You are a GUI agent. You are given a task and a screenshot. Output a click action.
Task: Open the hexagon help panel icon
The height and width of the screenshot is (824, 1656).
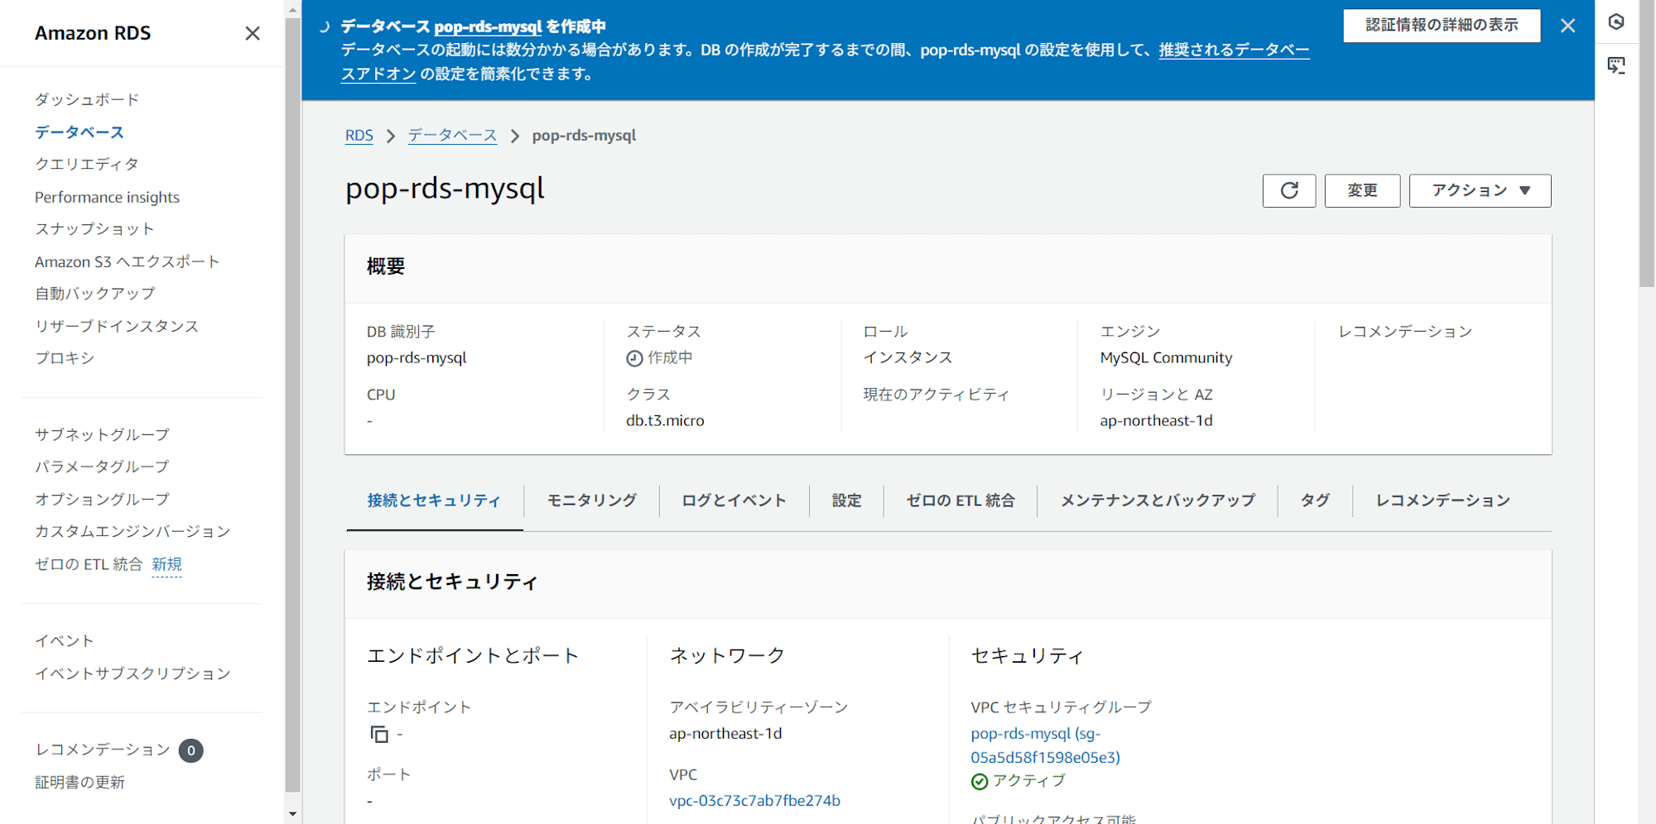pyautogui.click(x=1616, y=22)
